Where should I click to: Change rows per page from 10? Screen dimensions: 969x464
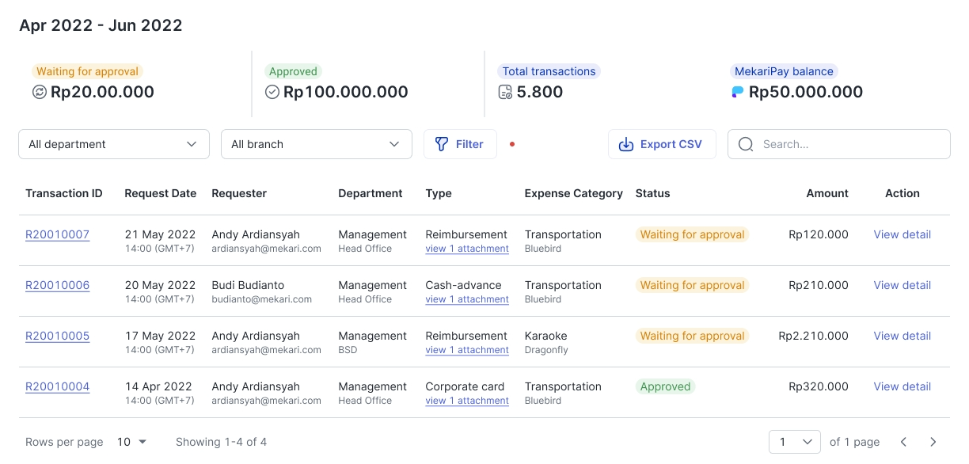point(132,442)
